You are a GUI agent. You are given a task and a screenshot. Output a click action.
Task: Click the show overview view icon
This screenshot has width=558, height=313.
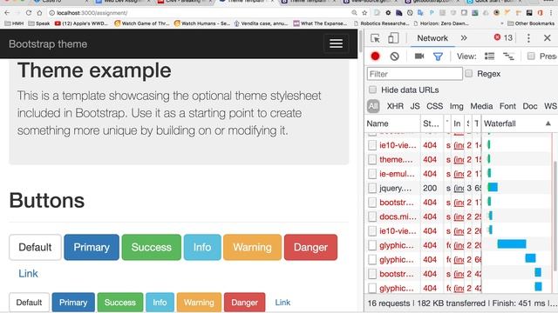pyautogui.click(x=508, y=56)
